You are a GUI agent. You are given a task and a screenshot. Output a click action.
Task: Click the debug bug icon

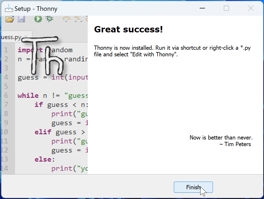(x=49, y=19)
